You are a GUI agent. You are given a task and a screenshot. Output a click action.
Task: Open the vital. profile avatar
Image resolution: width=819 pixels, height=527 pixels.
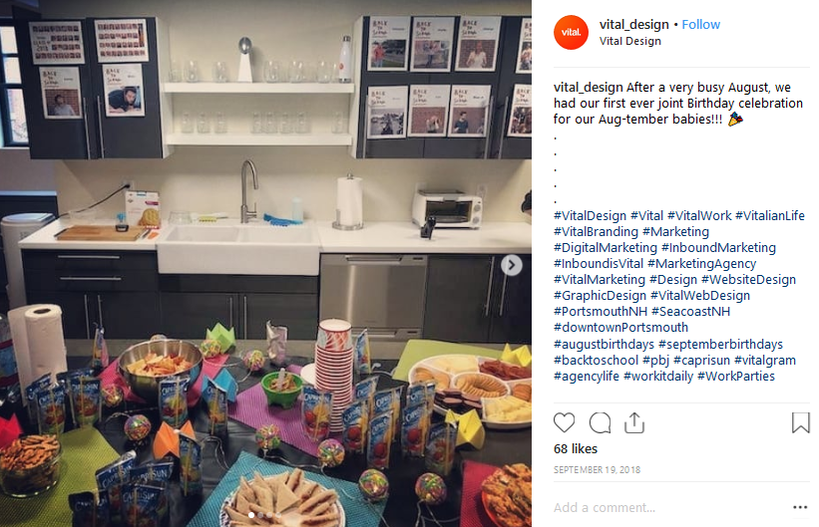coord(571,32)
